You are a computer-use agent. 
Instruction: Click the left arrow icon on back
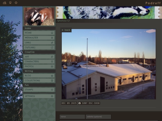coord(63,30)
